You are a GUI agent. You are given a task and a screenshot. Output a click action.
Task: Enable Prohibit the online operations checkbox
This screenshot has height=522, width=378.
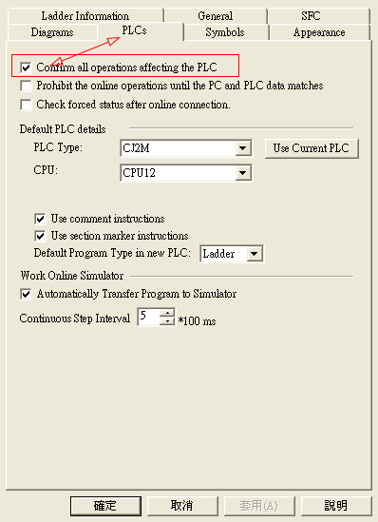pos(26,86)
